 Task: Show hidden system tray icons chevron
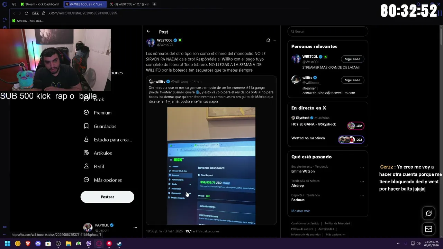pos(398,243)
